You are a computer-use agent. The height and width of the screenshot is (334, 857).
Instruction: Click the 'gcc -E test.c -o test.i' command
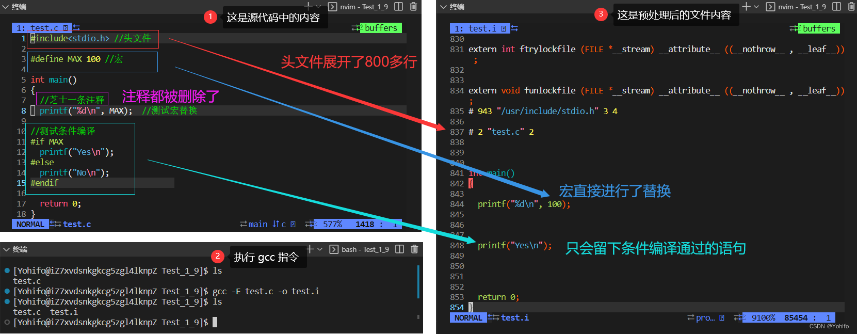tap(266, 291)
